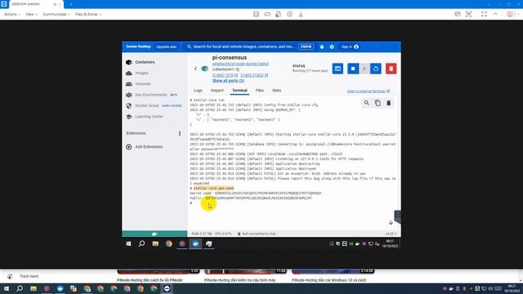The image size is (523, 294).
Task: Open the Docker troubleshoot bug icon
Action: click(x=322, y=47)
